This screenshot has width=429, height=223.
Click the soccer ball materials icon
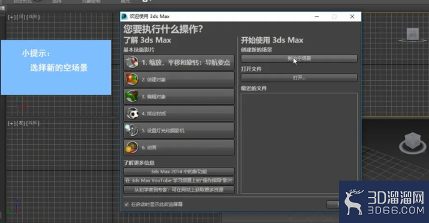tap(133, 114)
